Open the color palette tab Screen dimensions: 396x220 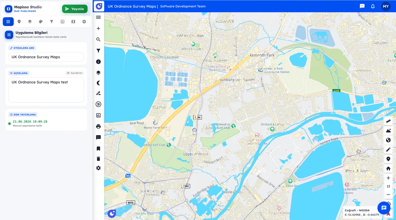pos(41,22)
